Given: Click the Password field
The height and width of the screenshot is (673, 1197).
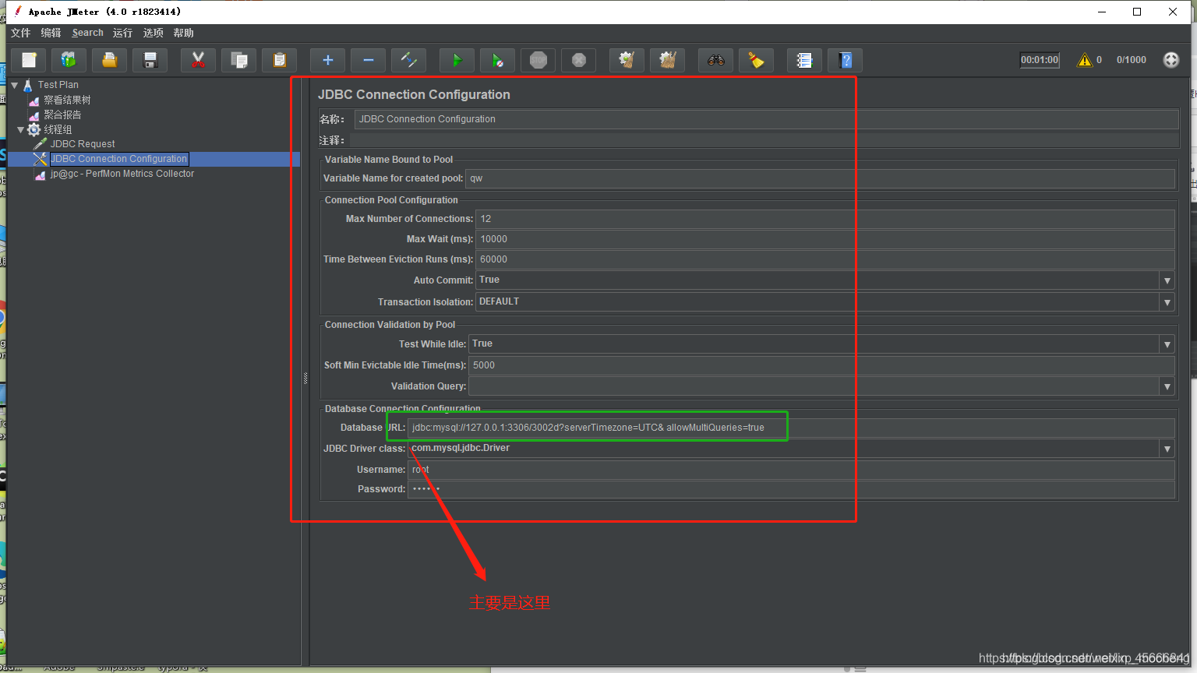Looking at the screenshot, I should coord(791,489).
